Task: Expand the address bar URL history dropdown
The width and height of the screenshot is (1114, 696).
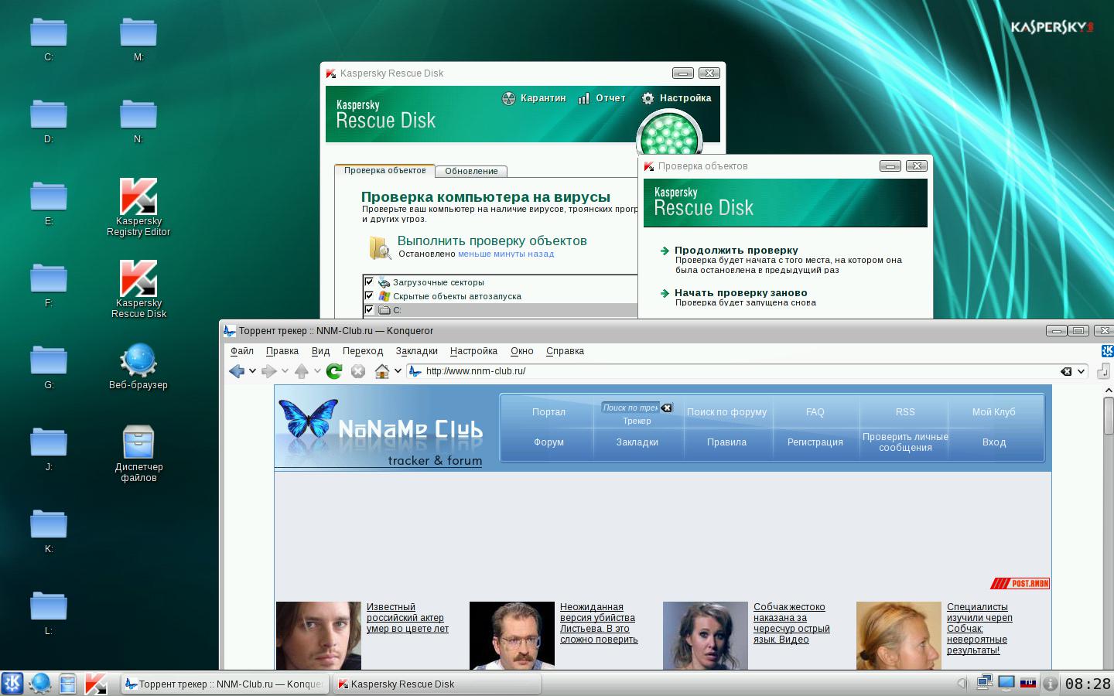Action: pos(1082,371)
